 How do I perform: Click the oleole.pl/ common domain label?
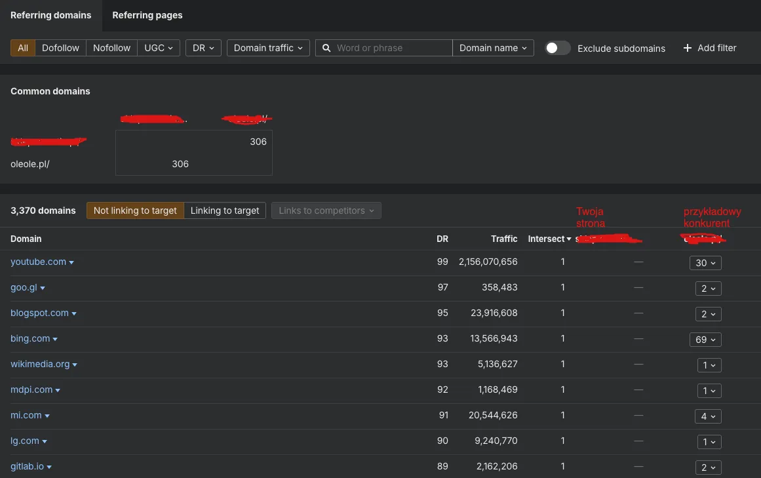[x=30, y=164]
